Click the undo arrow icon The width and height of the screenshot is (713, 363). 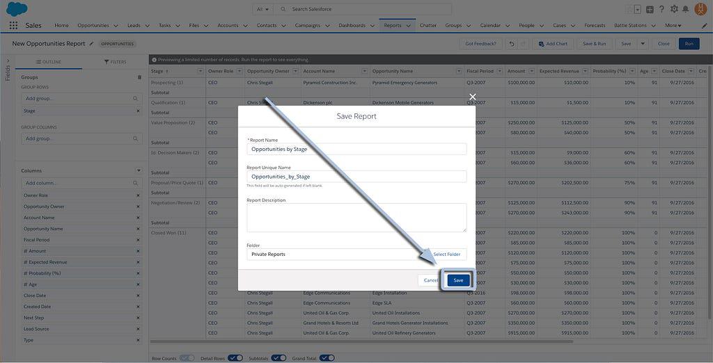pyautogui.click(x=512, y=44)
